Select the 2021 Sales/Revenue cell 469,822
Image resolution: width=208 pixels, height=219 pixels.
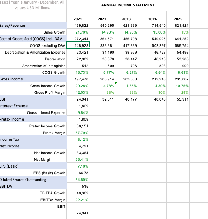click(78, 25)
